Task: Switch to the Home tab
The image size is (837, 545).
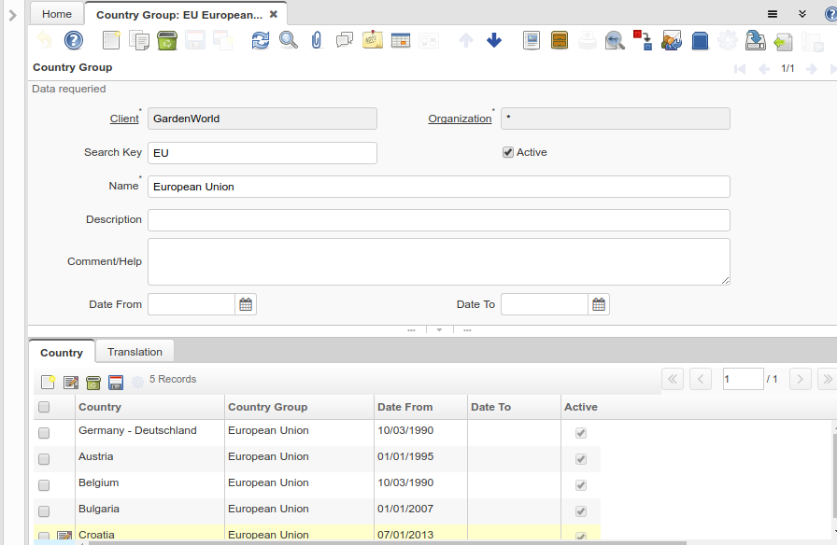Action: (x=57, y=14)
